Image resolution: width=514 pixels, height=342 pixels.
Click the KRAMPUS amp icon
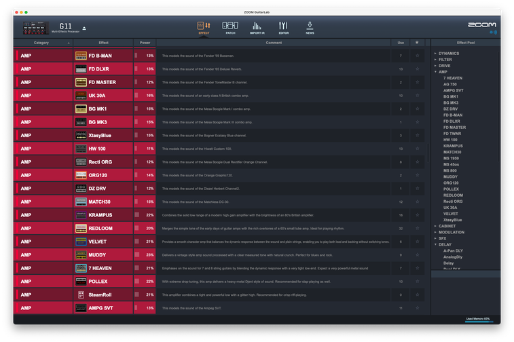(x=81, y=215)
